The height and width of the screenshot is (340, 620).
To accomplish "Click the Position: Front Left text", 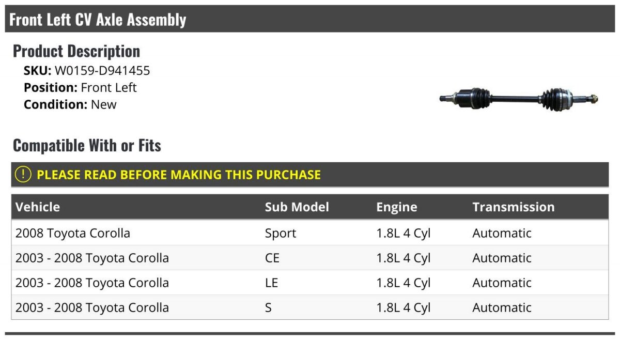I will [80, 87].
